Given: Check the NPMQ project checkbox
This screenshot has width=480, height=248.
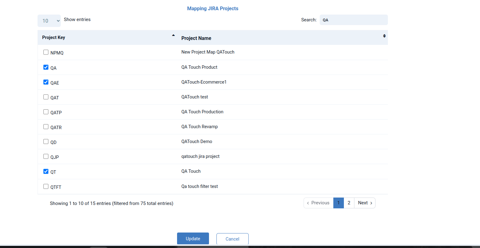Looking at the screenshot, I should click(46, 52).
